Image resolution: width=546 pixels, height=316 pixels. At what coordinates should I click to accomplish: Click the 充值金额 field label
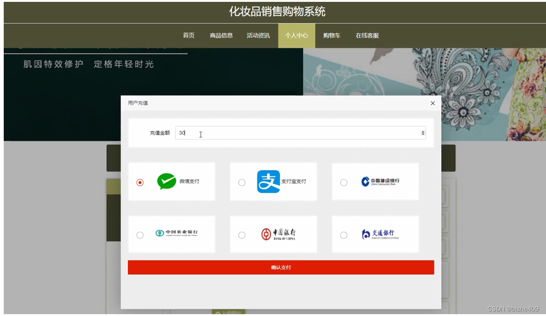(160, 133)
